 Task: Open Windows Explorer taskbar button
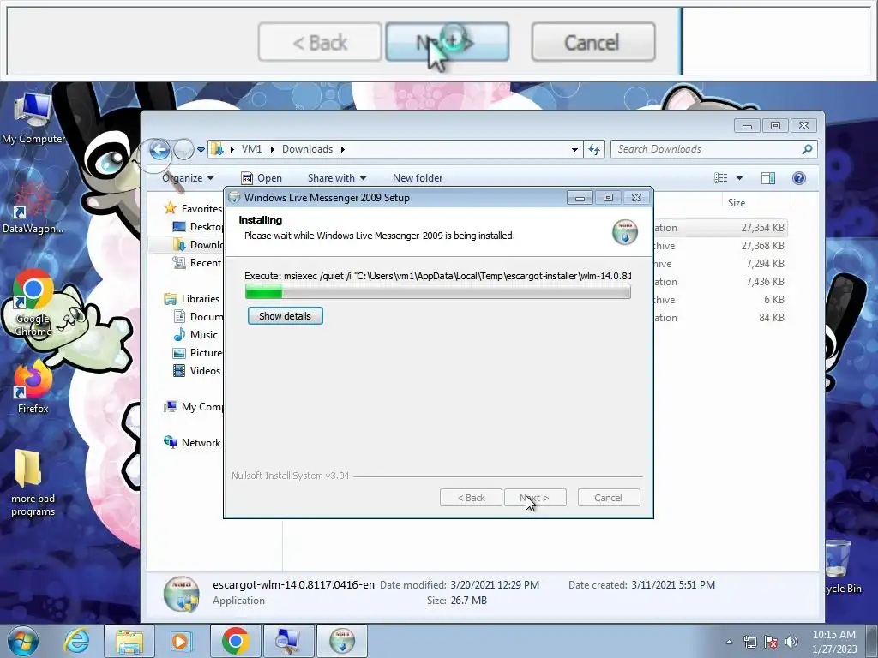(129, 641)
